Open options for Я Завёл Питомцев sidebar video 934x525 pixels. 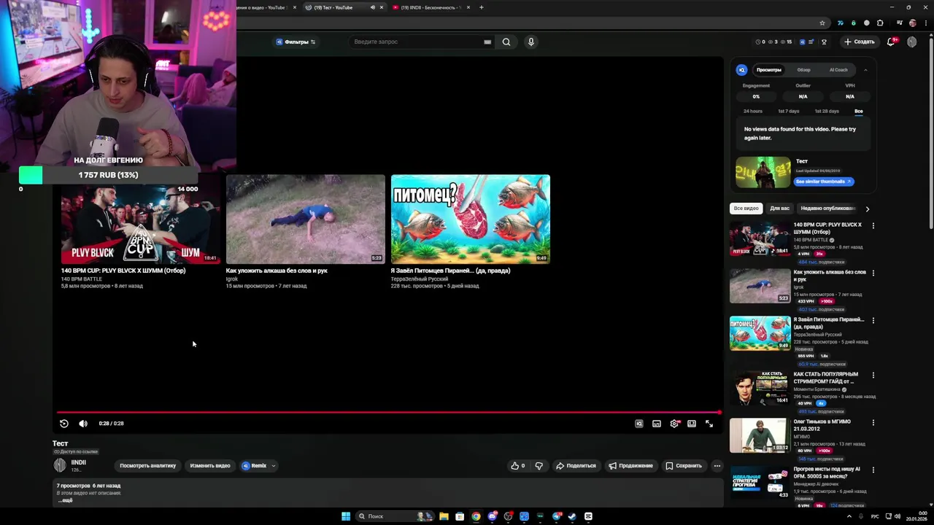[x=873, y=321]
